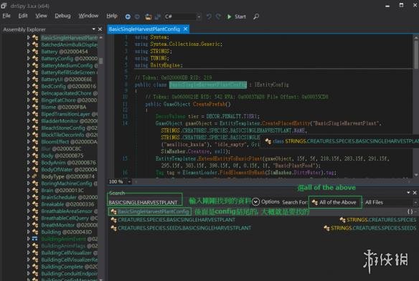Open the Search panel options dropdown arrow

click(x=408, y=192)
